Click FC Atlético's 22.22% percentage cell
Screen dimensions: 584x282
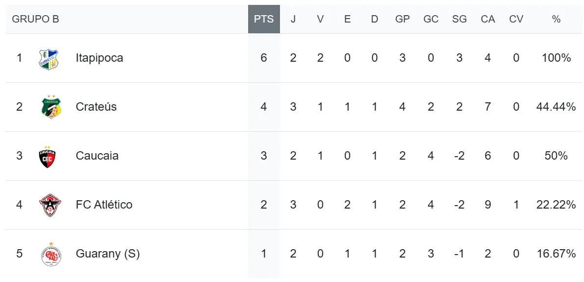pyautogui.click(x=556, y=205)
